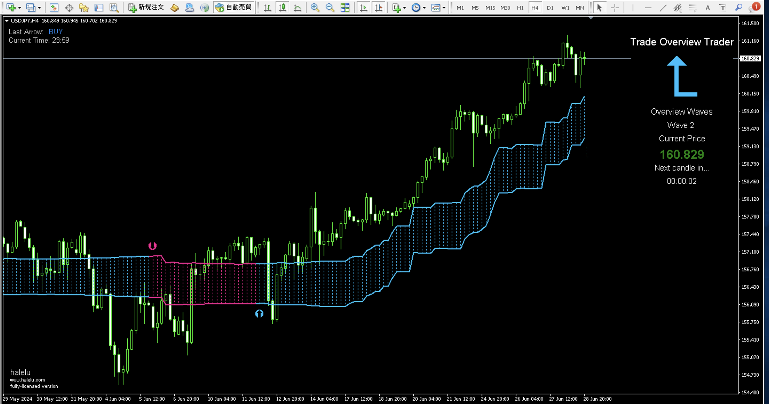The image size is (769, 404).
Task: Open the Market Watch panel
Action: 54,7
